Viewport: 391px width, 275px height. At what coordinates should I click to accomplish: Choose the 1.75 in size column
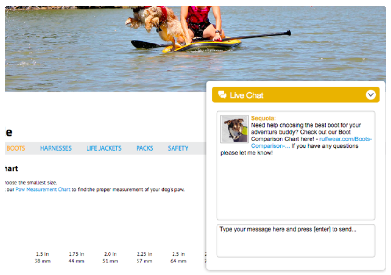(76, 257)
